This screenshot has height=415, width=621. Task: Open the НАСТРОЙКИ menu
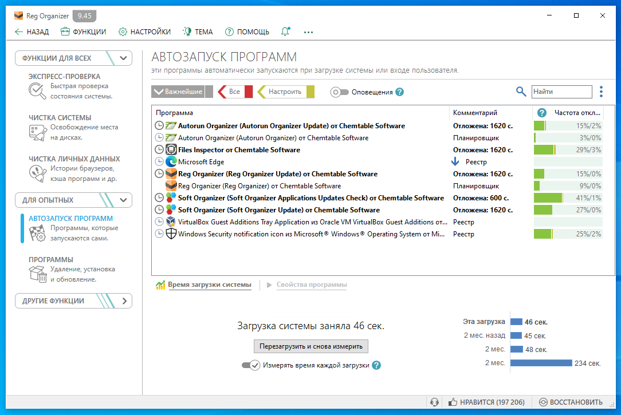[x=144, y=32]
